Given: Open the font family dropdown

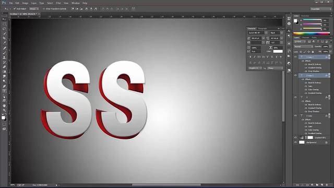Looking at the screenshot, I should coord(266,33).
